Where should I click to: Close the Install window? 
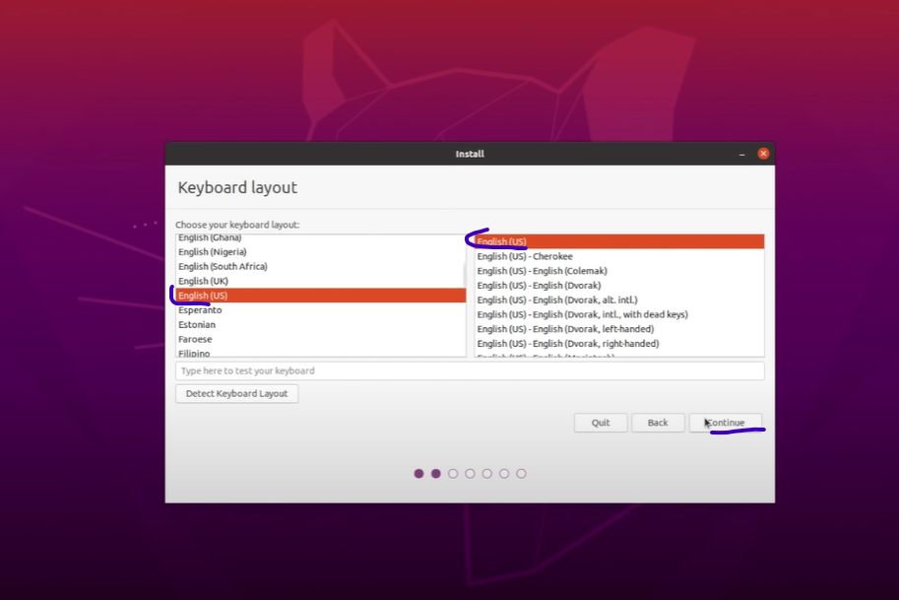[763, 154]
